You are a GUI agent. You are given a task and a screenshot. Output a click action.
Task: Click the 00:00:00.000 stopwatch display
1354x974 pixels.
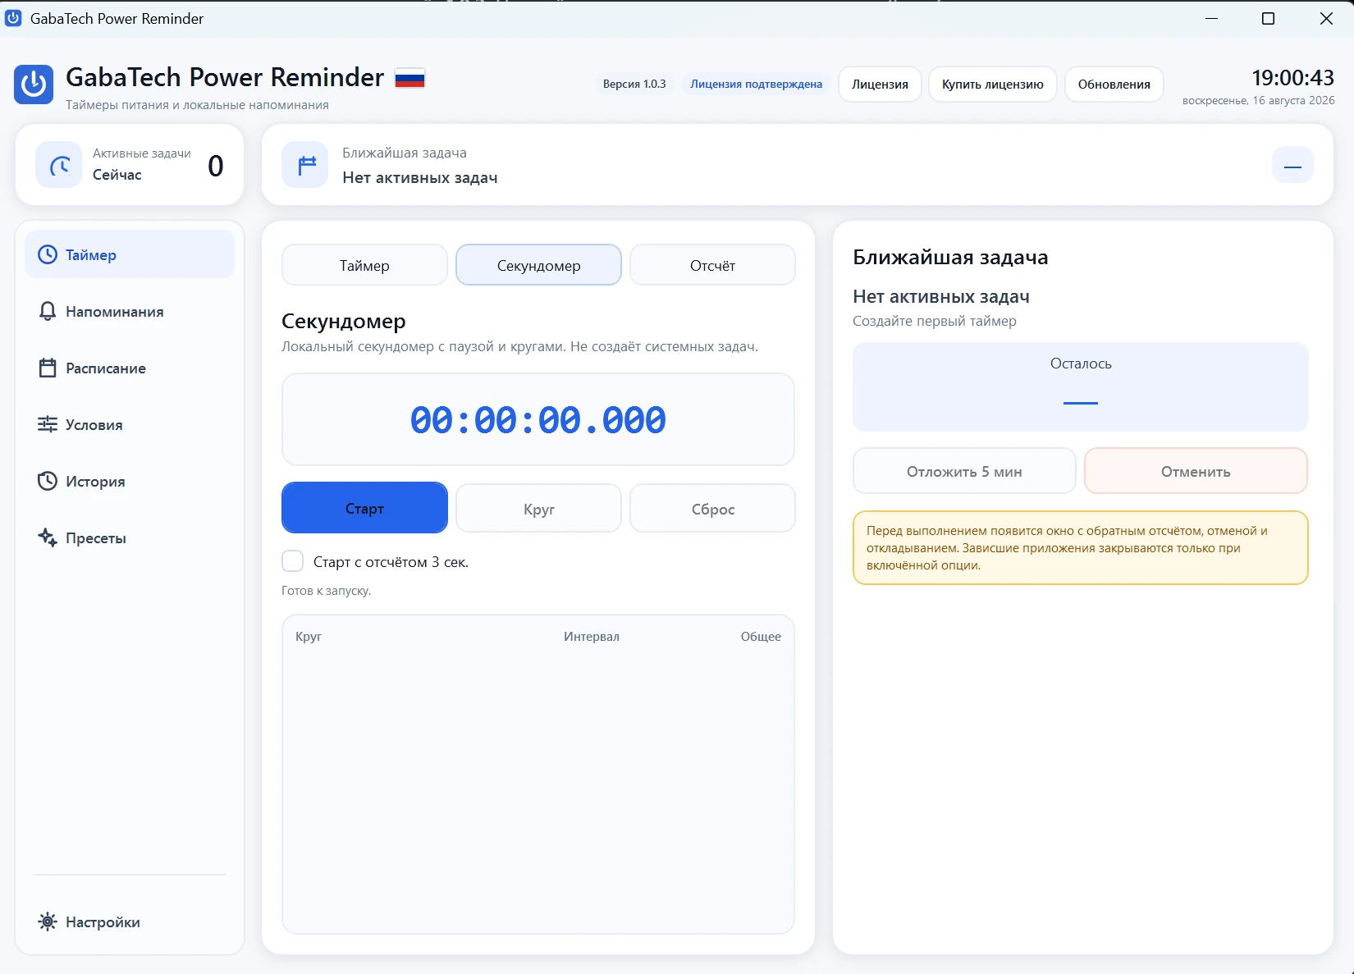pos(538,419)
